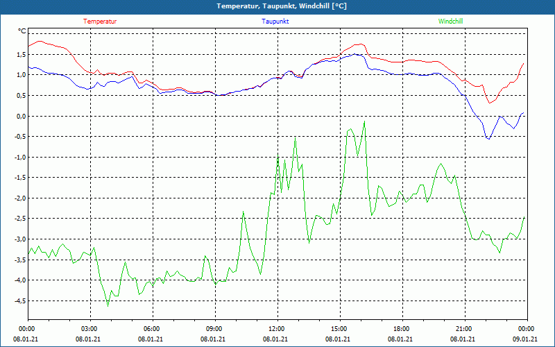The width and height of the screenshot is (555, 347).
Task: Click the 08.01.21 date under 12:00
Action: pos(275,339)
